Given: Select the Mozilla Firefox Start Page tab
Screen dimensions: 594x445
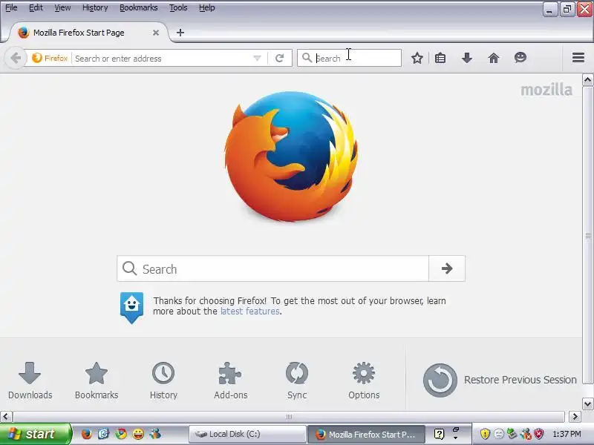Looking at the screenshot, I should (x=88, y=33).
